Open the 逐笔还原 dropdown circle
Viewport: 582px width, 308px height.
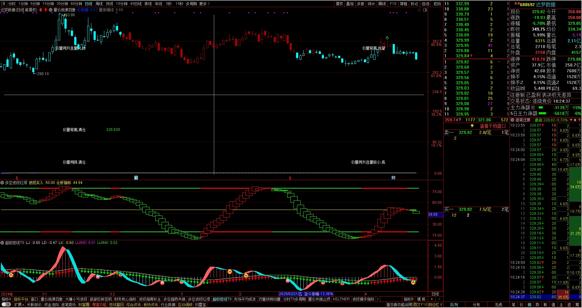(512, 120)
